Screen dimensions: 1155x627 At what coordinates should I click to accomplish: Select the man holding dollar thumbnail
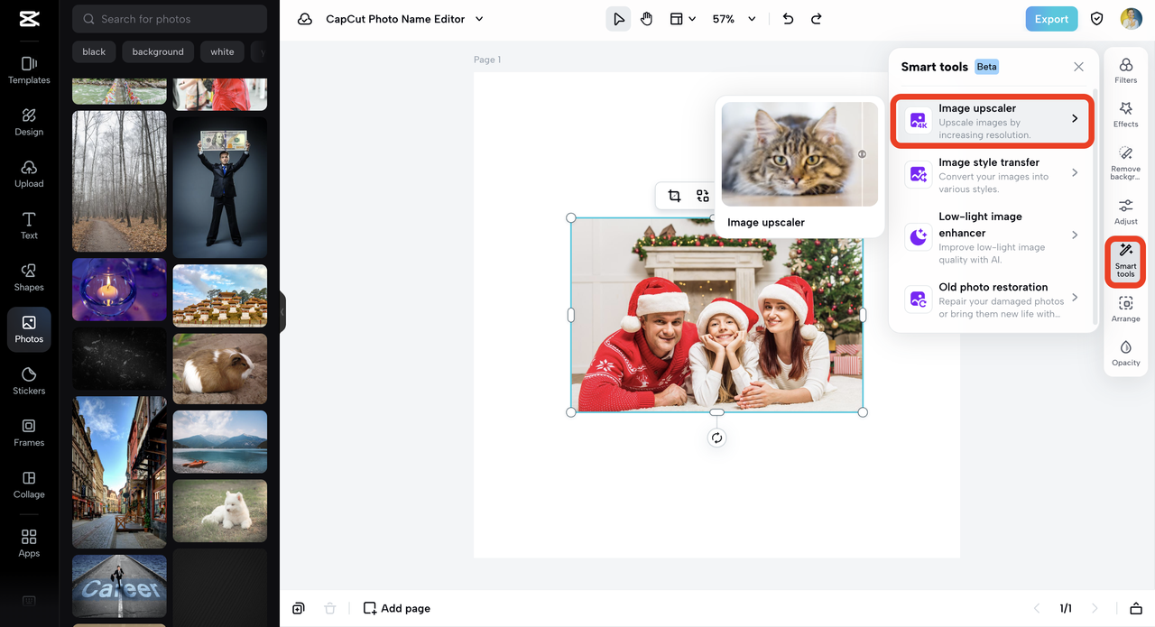tap(220, 187)
